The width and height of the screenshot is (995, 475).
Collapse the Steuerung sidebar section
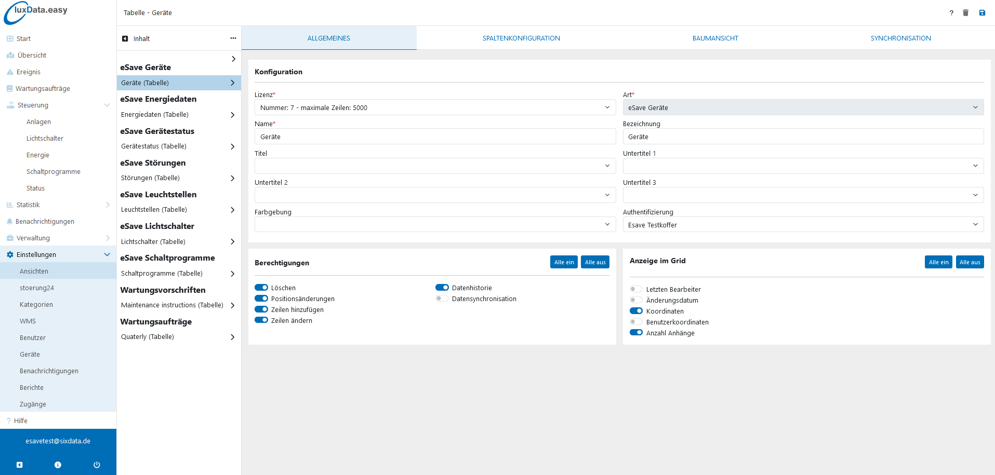pos(107,105)
